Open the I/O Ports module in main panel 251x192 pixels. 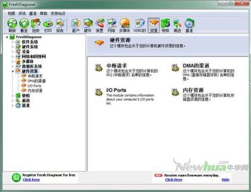[x=116, y=90]
